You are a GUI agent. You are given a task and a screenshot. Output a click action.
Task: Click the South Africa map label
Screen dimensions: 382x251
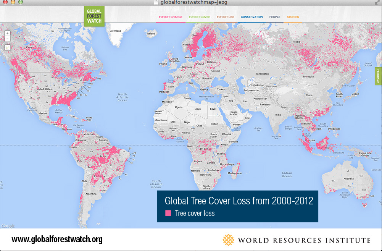tap(206, 187)
